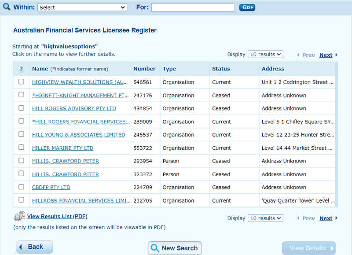Screen dimensions: 352x255
Task: Open HIGHVIEW WEALTH SOLUTIONS licensee details
Action: 80,82
